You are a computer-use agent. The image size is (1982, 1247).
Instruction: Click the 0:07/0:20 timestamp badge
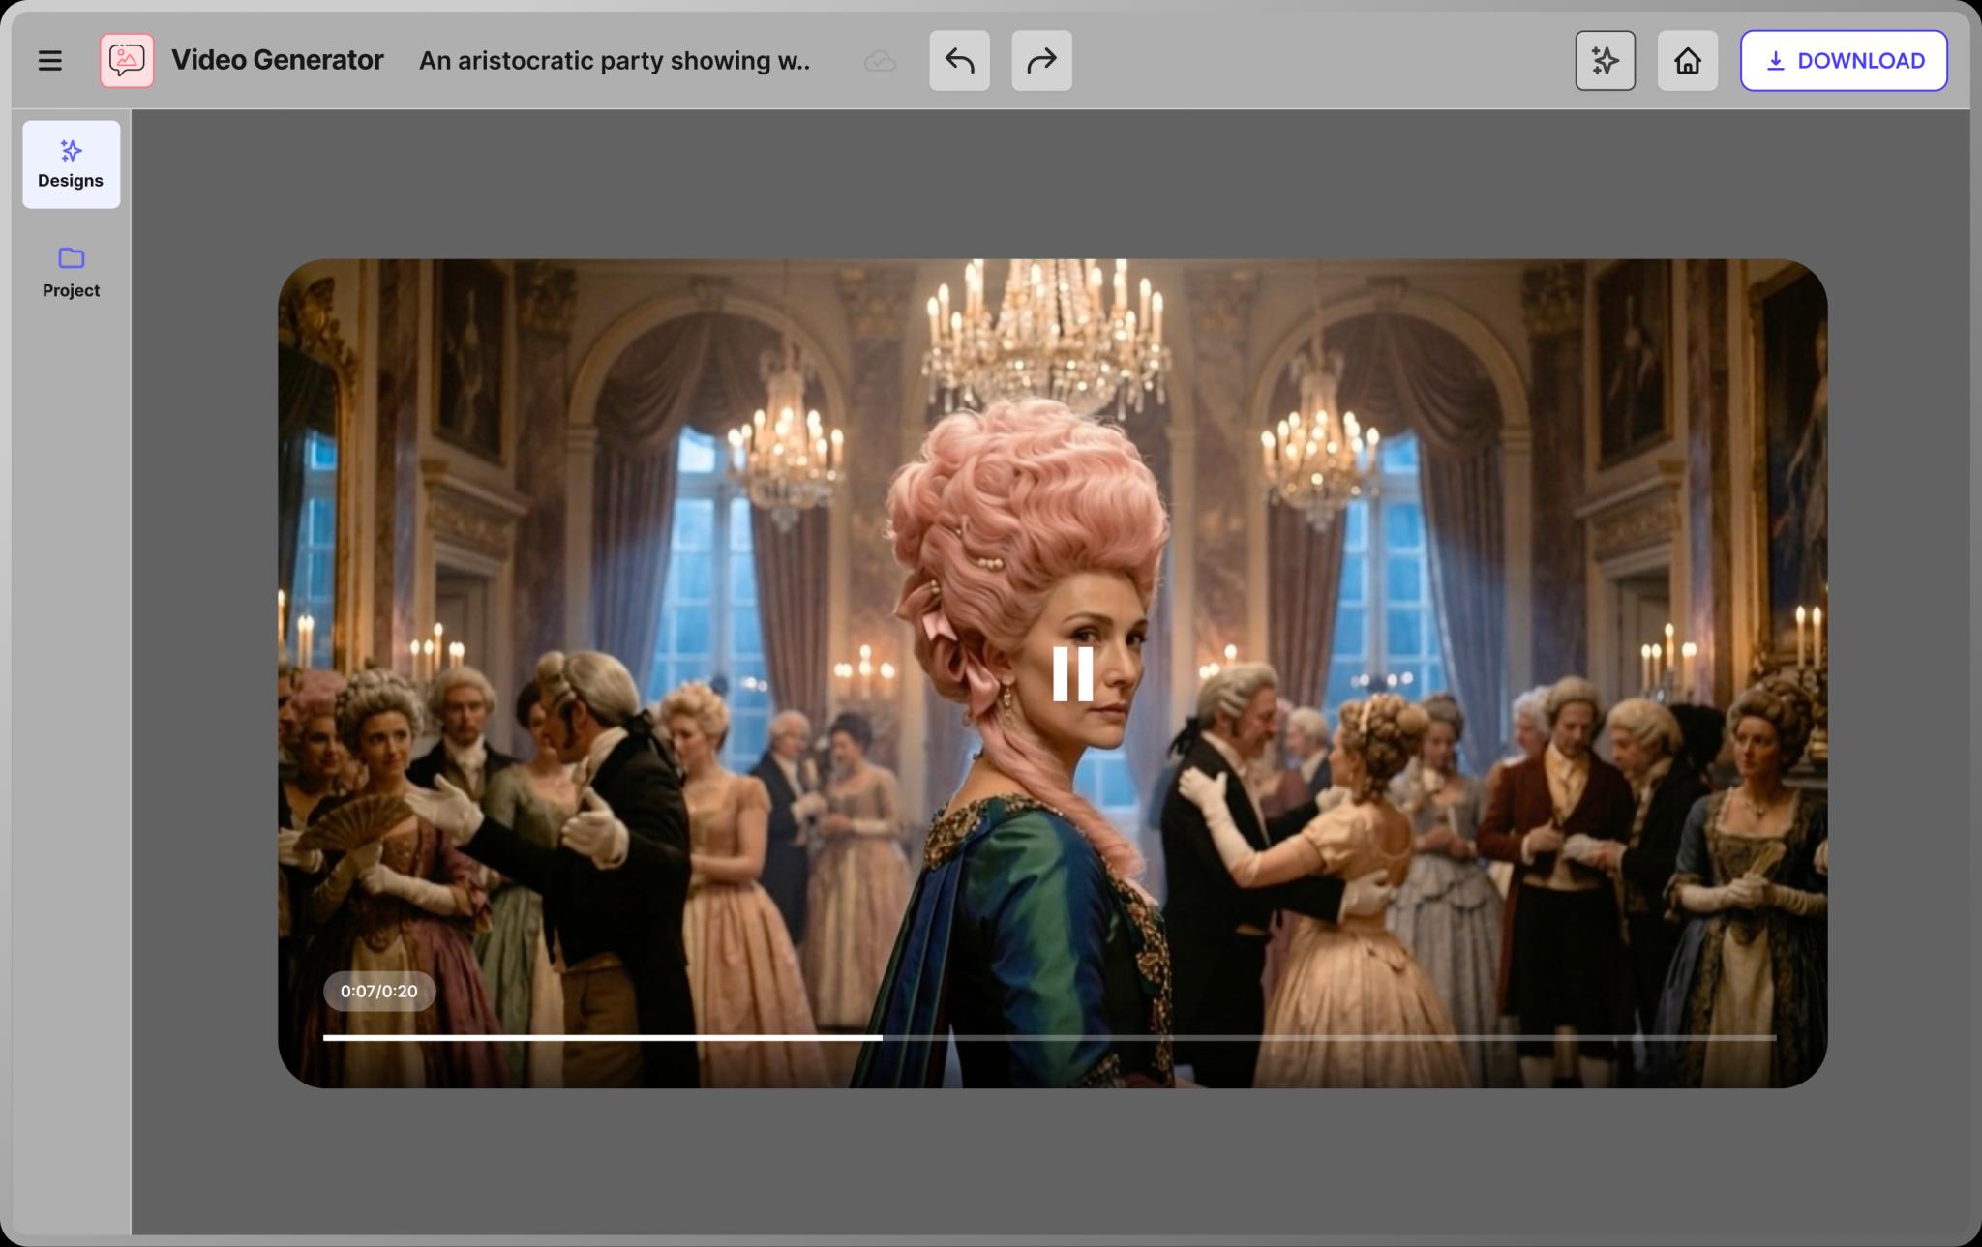pyautogui.click(x=379, y=991)
